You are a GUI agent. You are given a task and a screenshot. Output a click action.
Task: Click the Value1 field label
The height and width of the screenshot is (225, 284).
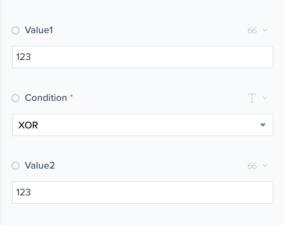(39, 30)
